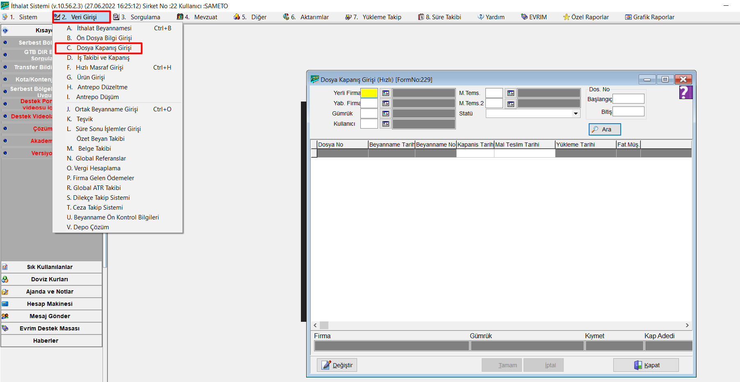740x382 pixels.
Task: Click the Başlangıç Dos. No field
Action: click(628, 99)
